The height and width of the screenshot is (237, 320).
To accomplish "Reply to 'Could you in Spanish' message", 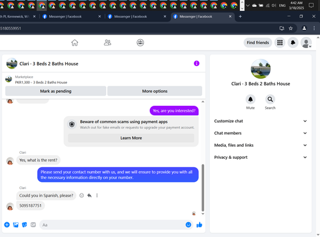I will (90, 195).
